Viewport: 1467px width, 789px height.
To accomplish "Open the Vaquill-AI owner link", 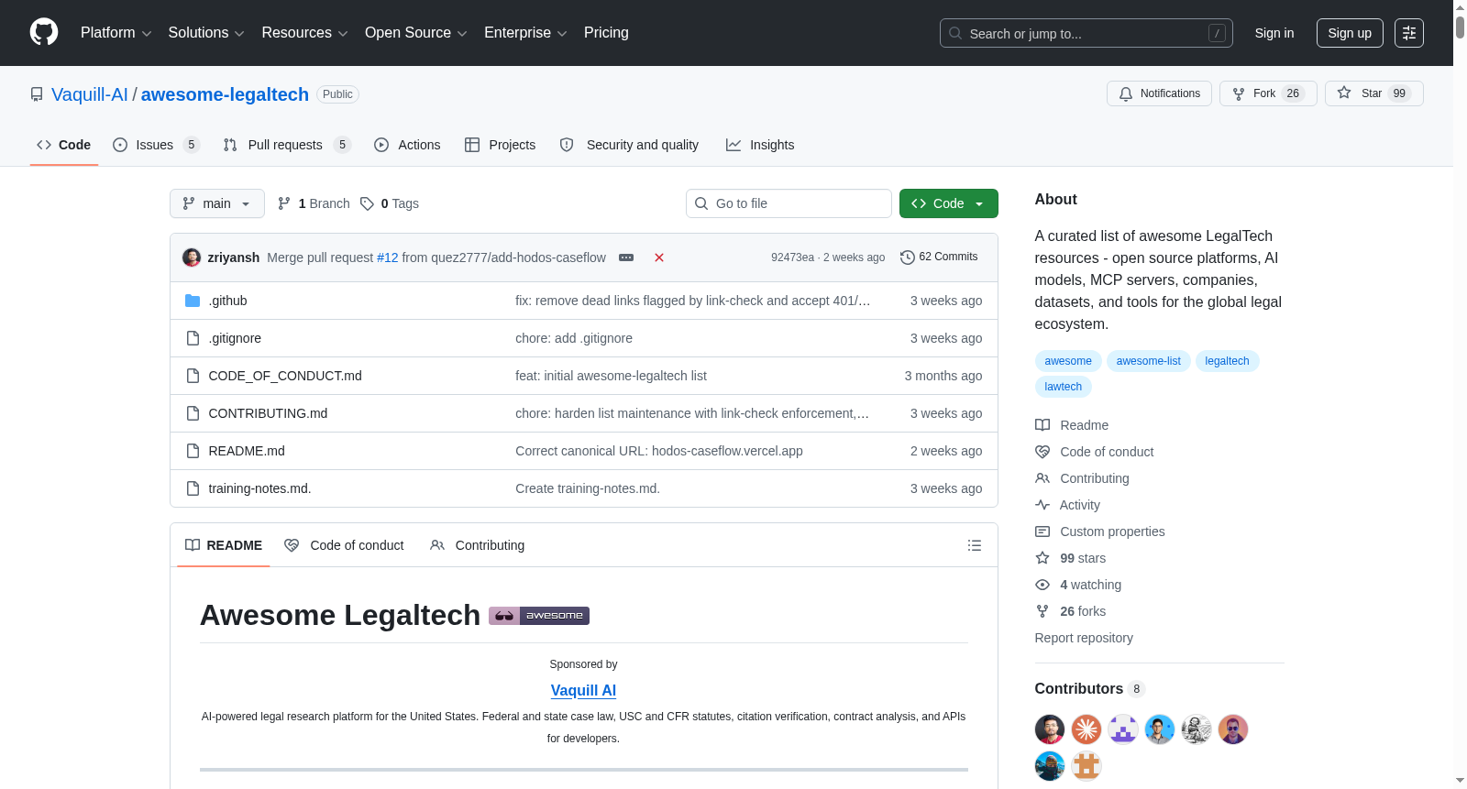I will [x=90, y=94].
